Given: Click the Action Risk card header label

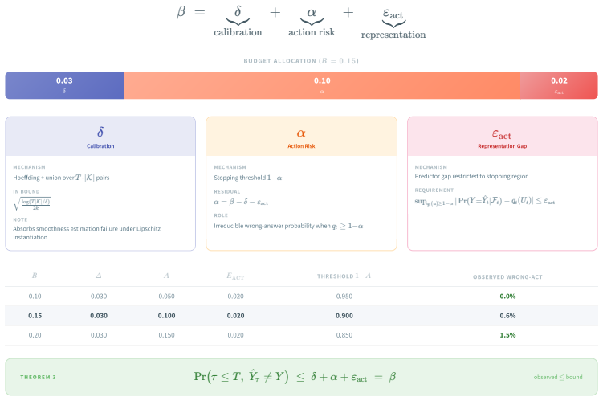Looking at the screenshot, I should [x=301, y=146].
